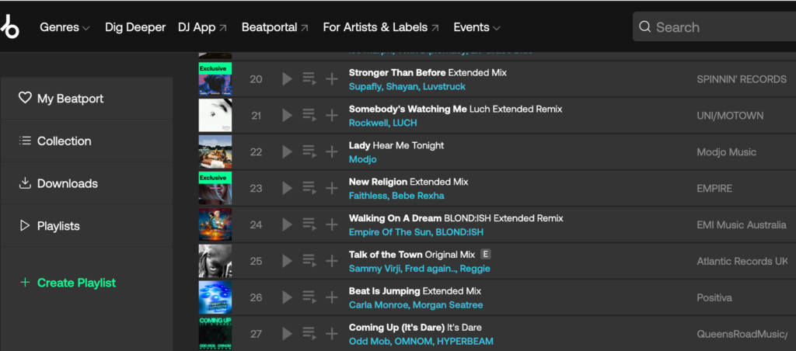Viewport: 796px width, 351px height.
Task: Add Lady Hear Me Tonight to playlist
Action: (x=332, y=152)
